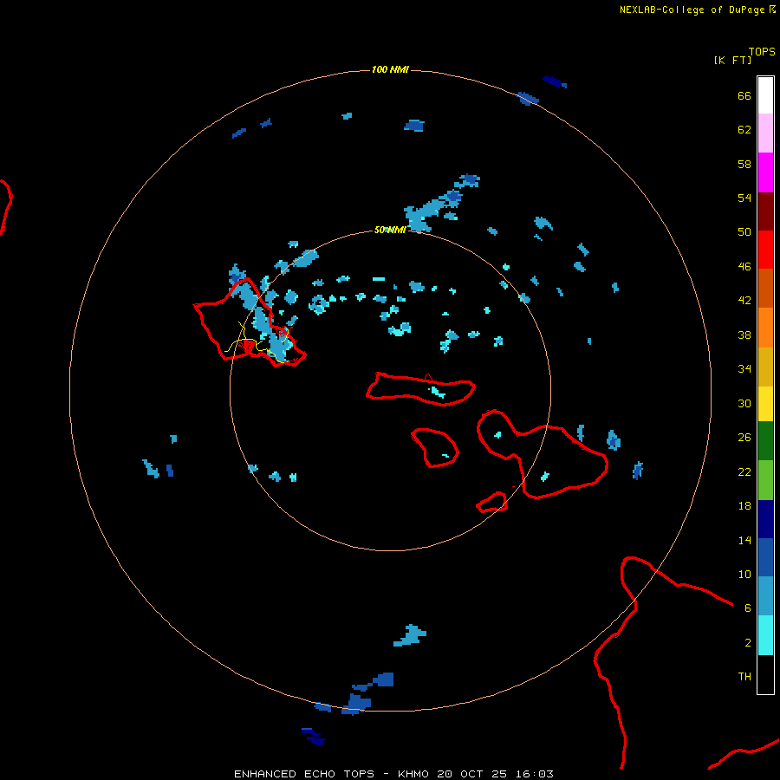Click the legend value "46"
Image resolution: width=780 pixels, height=780 pixels.
click(x=744, y=267)
